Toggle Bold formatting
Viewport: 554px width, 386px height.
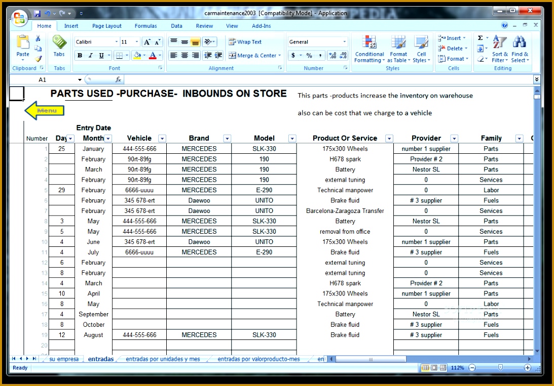pos(80,56)
